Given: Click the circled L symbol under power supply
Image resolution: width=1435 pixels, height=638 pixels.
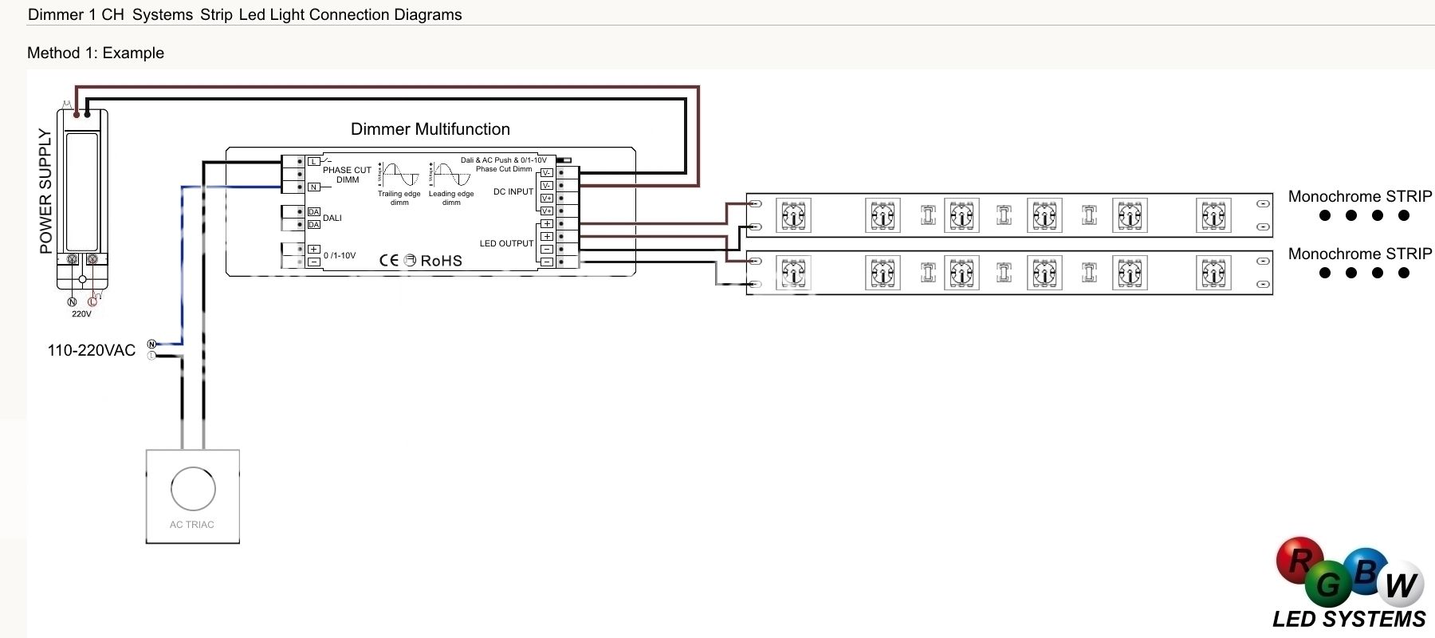Looking at the screenshot, I should click(x=92, y=301).
